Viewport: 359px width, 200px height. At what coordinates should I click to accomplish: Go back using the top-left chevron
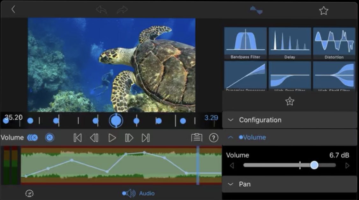pos(13,9)
